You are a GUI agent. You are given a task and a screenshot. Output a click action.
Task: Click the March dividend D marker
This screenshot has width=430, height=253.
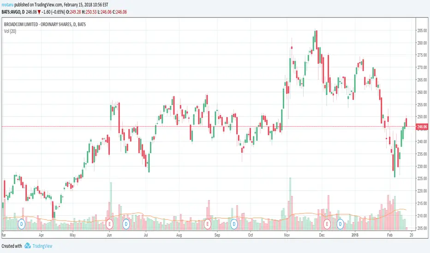(21, 224)
